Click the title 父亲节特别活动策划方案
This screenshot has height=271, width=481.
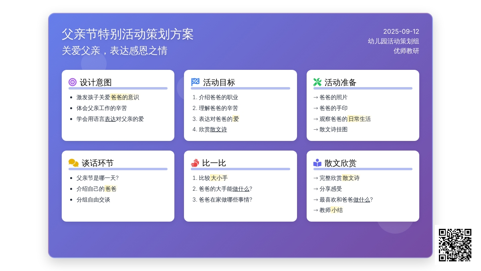[127, 34]
